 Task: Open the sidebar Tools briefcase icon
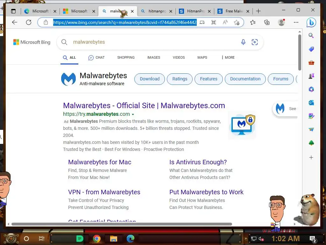311,63
